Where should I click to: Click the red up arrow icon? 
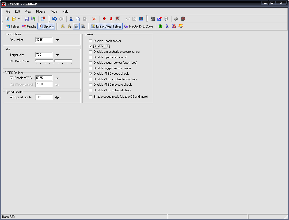[x=104, y=19]
